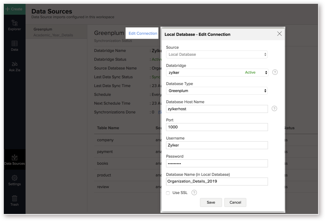Click the Source Database Name label
325x221 pixels.
(x=115, y=68)
